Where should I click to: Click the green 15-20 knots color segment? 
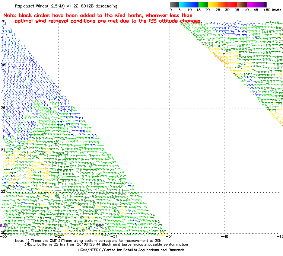coord(203,4)
